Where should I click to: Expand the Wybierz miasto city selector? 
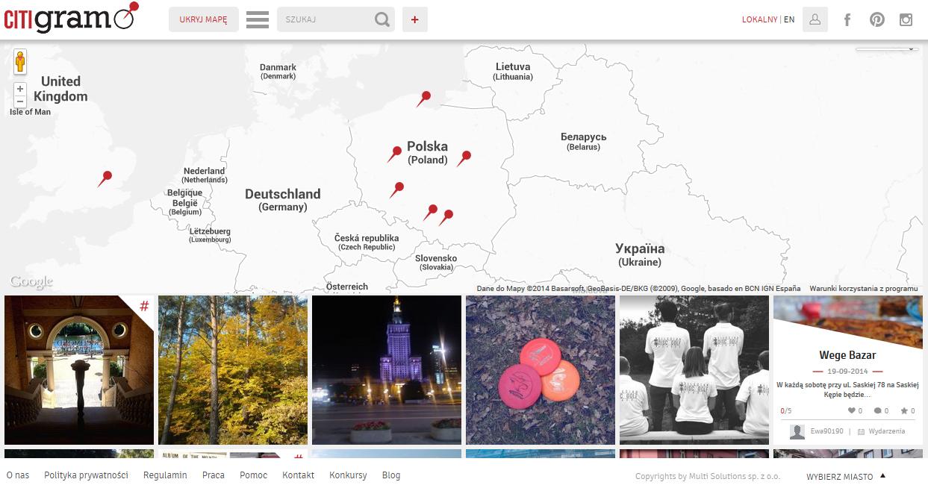(846, 476)
